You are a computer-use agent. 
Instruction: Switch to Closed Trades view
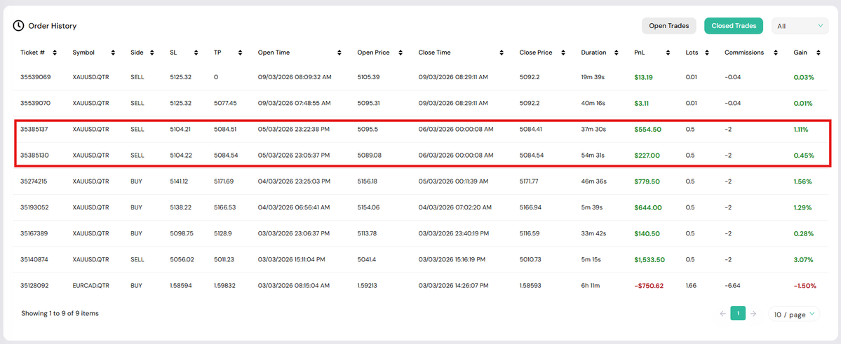(733, 26)
